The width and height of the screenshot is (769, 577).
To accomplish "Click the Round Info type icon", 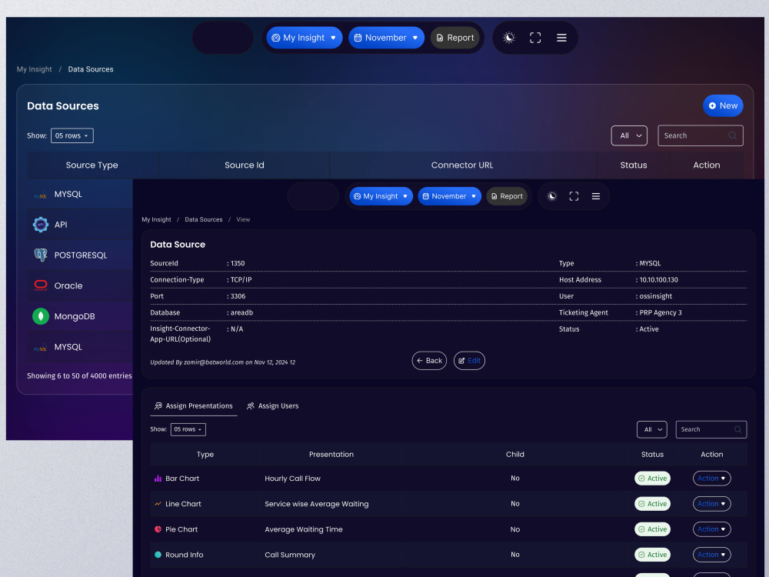I will [158, 555].
